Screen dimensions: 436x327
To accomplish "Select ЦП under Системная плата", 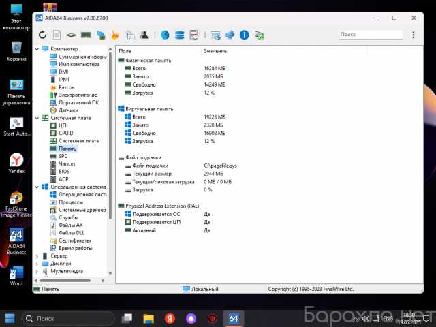I will pyautogui.click(x=62, y=125).
